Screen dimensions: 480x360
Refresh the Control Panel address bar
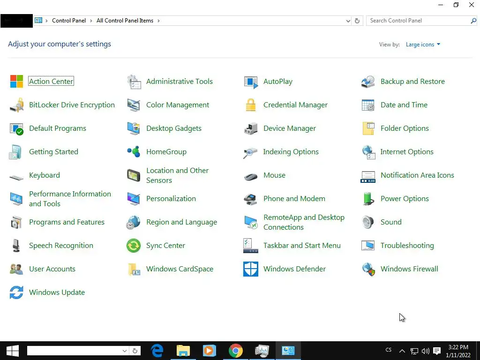(357, 21)
